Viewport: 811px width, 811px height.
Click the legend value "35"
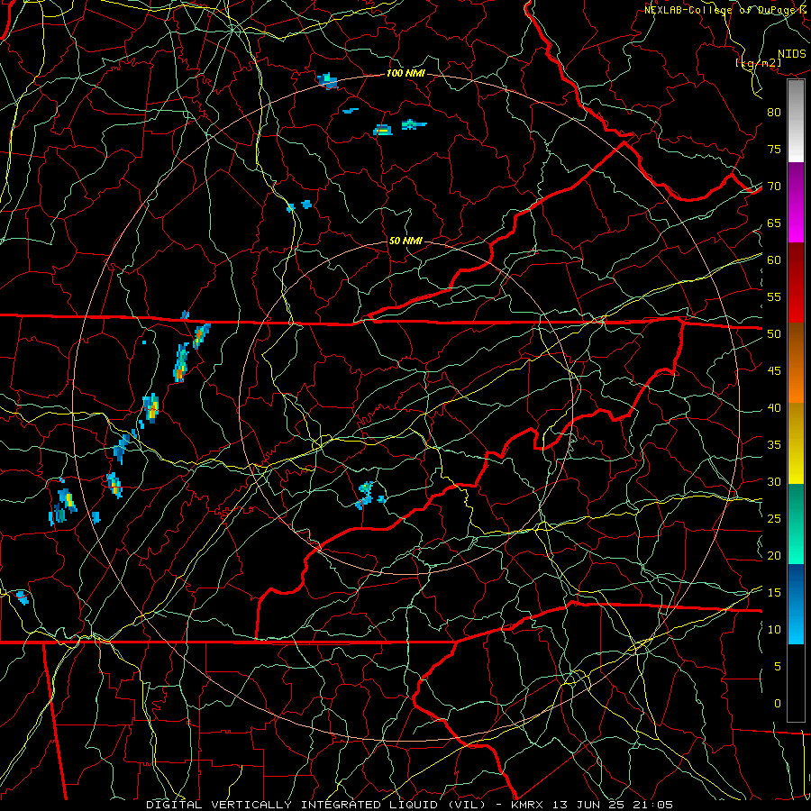pyautogui.click(x=774, y=445)
